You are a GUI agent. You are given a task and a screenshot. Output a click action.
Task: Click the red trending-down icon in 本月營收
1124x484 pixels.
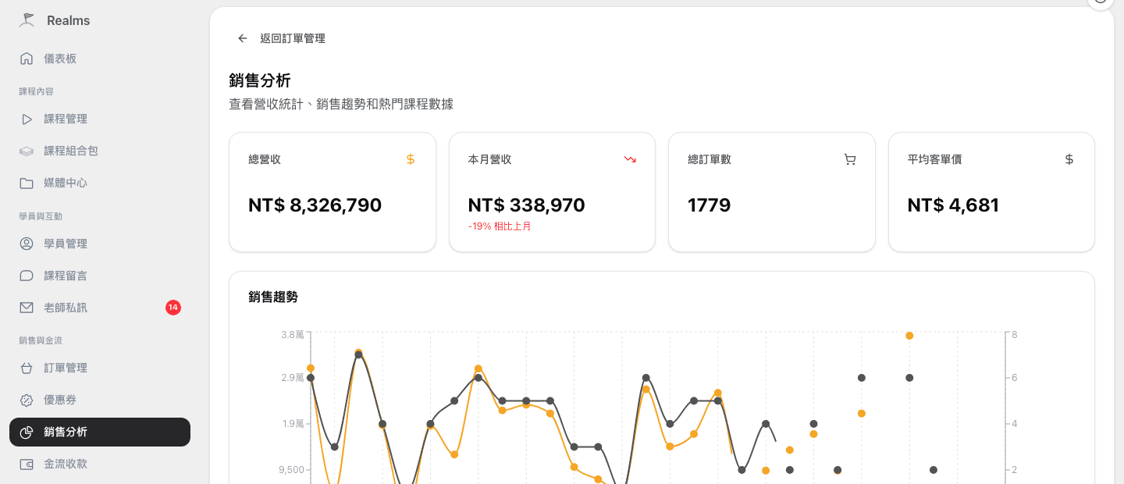(x=630, y=159)
